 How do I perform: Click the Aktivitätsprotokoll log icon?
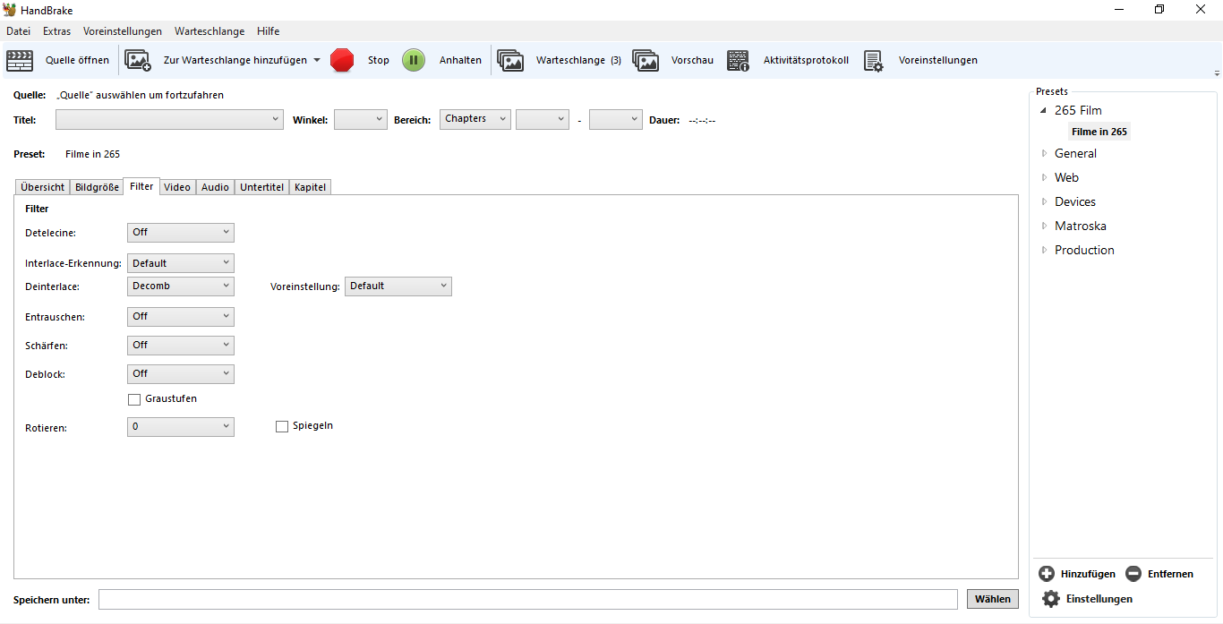[738, 61]
